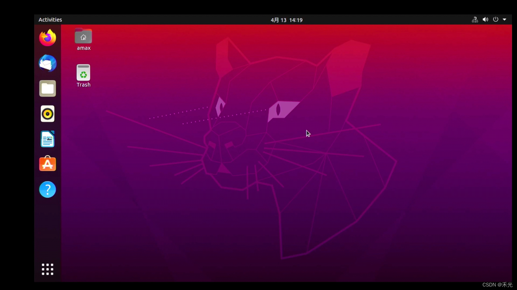Toggle screen lock or power options
The width and height of the screenshot is (517, 290).
point(496,20)
